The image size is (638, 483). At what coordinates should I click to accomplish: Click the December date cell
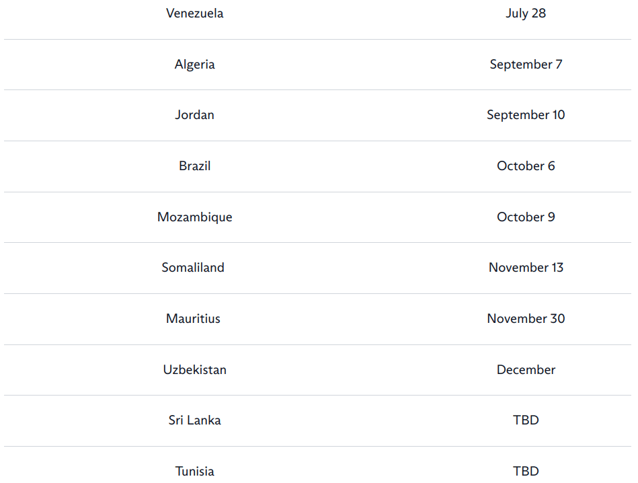[526, 370]
